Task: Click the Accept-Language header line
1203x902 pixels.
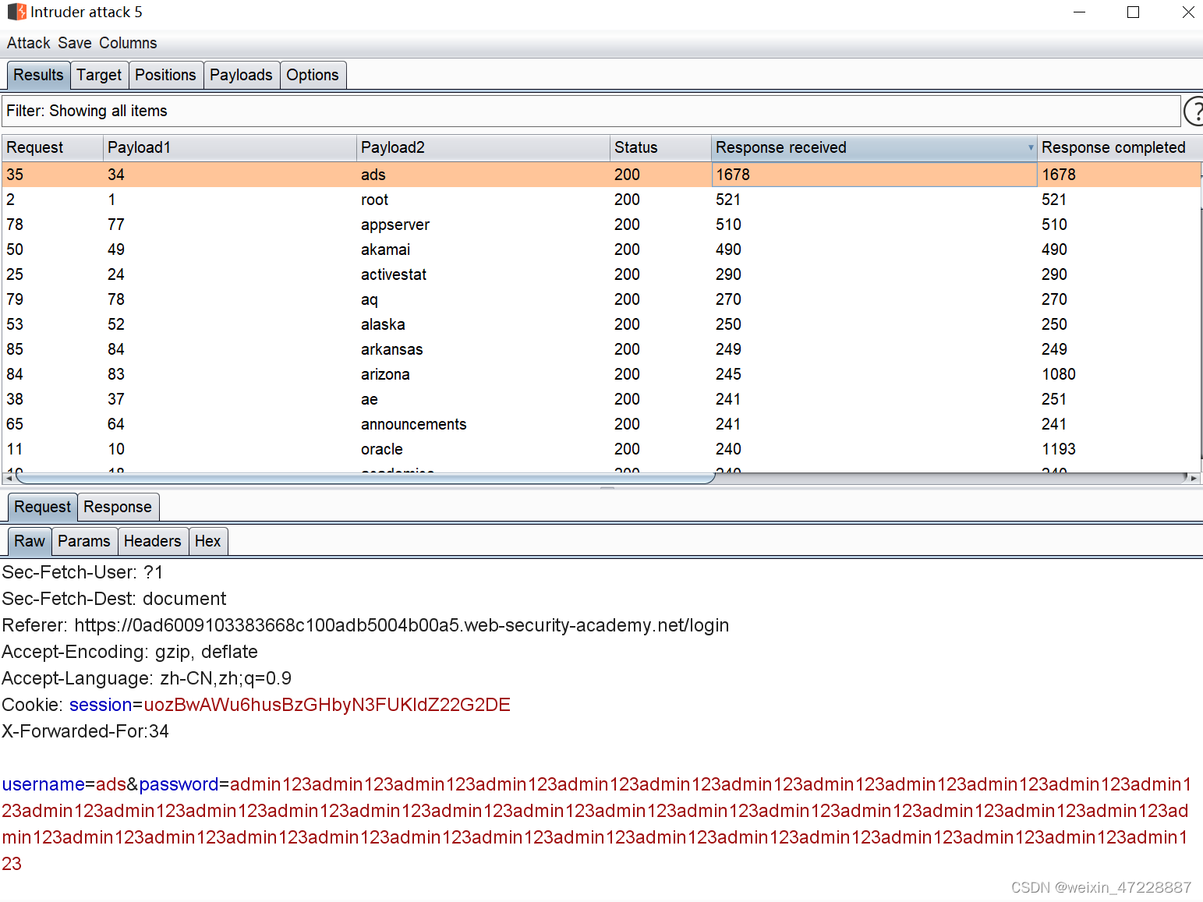Action: tap(147, 678)
